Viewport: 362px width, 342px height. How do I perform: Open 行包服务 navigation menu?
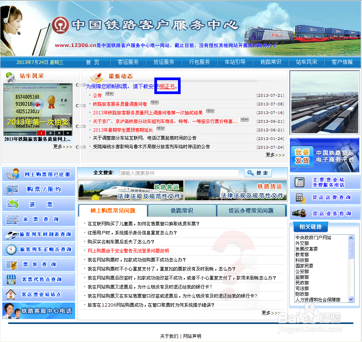point(199,62)
